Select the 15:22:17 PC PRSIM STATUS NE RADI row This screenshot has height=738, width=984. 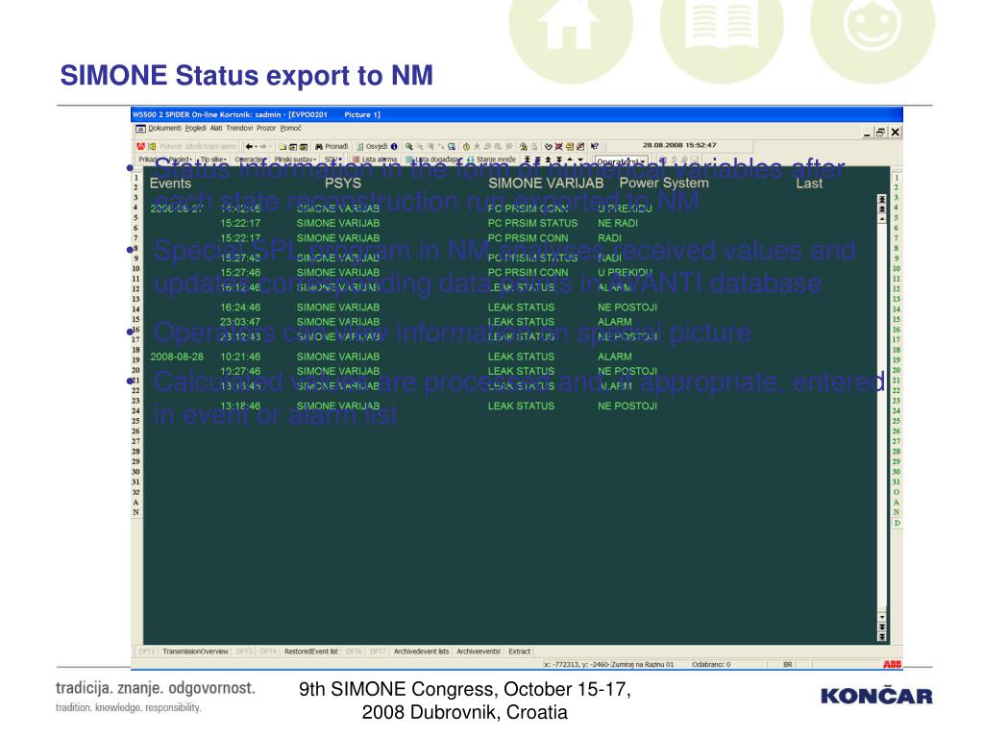click(x=429, y=223)
